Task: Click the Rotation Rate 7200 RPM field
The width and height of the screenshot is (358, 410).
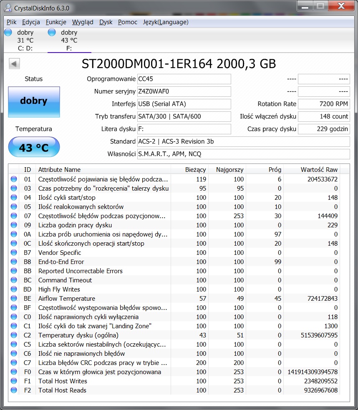Action: [324, 104]
